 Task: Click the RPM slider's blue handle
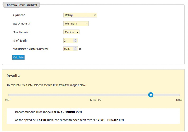coord(151,95)
